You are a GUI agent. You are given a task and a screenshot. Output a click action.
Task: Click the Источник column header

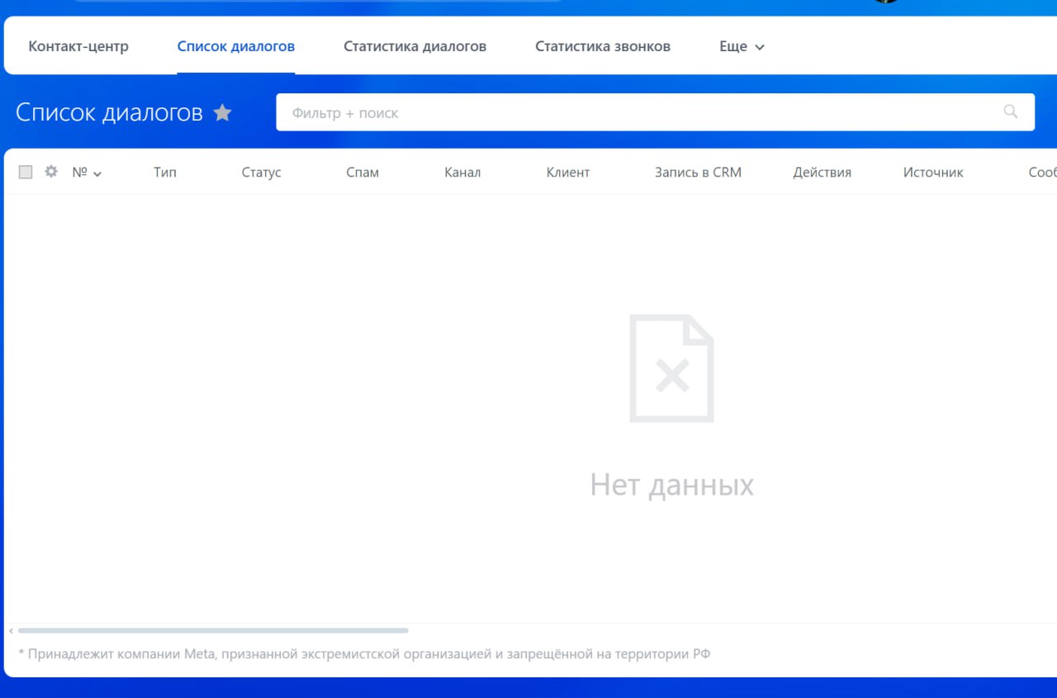(933, 173)
